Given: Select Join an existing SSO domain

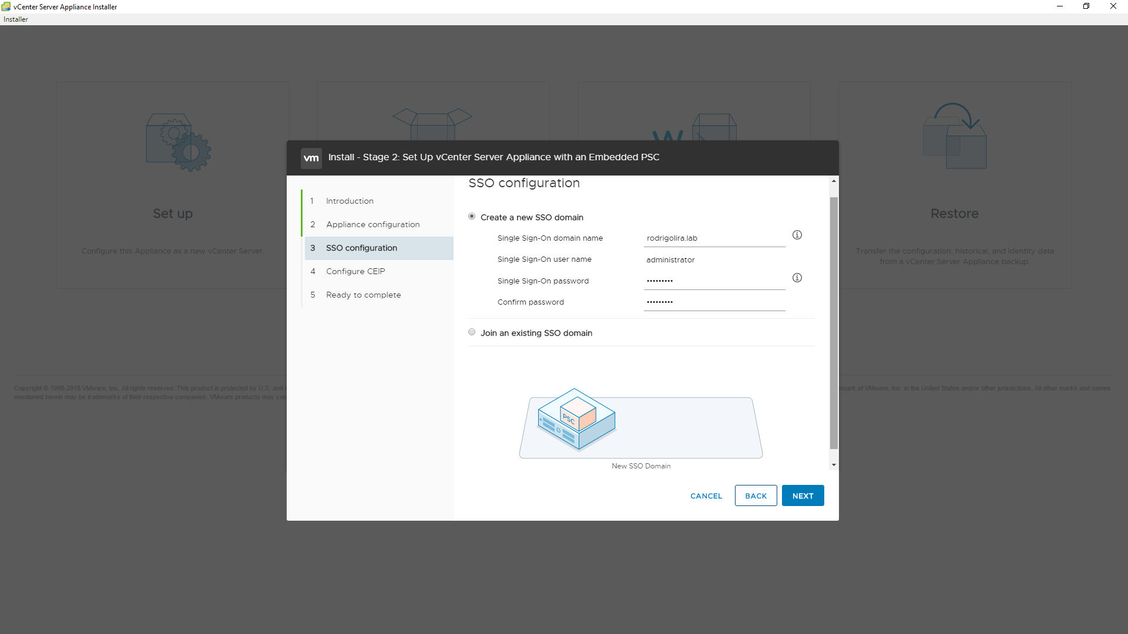Looking at the screenshot, I should (x=472, y=332).
